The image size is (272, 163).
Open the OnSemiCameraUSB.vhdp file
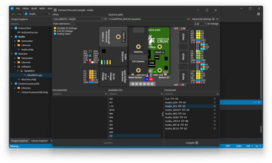[35, 92]
